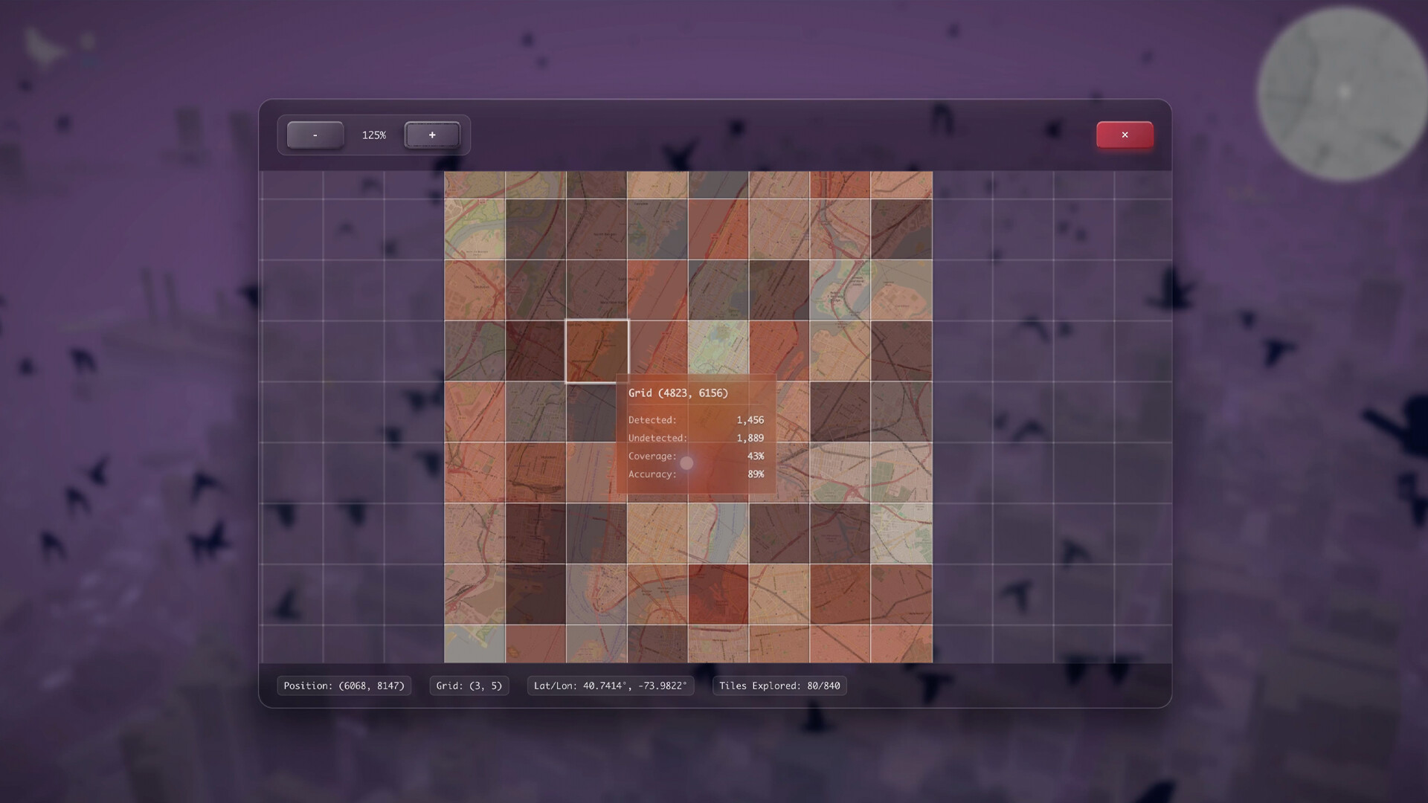Select the highlighted tile with white border
This screenshot has width=1428, height=803.
[x=596, y=350]
